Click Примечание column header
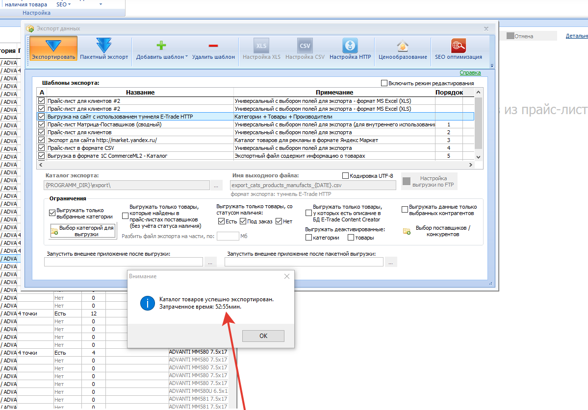Viewport: 588px width, 410px height. (334, 93)
